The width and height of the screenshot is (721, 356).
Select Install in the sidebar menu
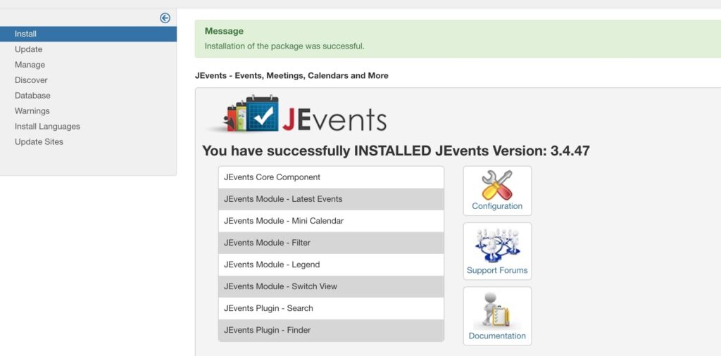pyautogui.click(x=25, y=34)
